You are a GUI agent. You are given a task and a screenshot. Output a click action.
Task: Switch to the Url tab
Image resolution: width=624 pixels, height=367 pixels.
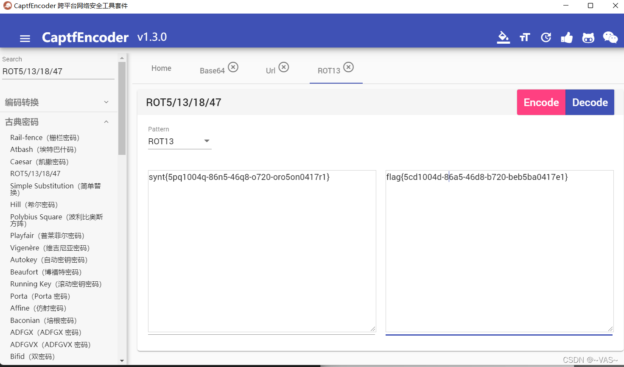coord(271,71)
